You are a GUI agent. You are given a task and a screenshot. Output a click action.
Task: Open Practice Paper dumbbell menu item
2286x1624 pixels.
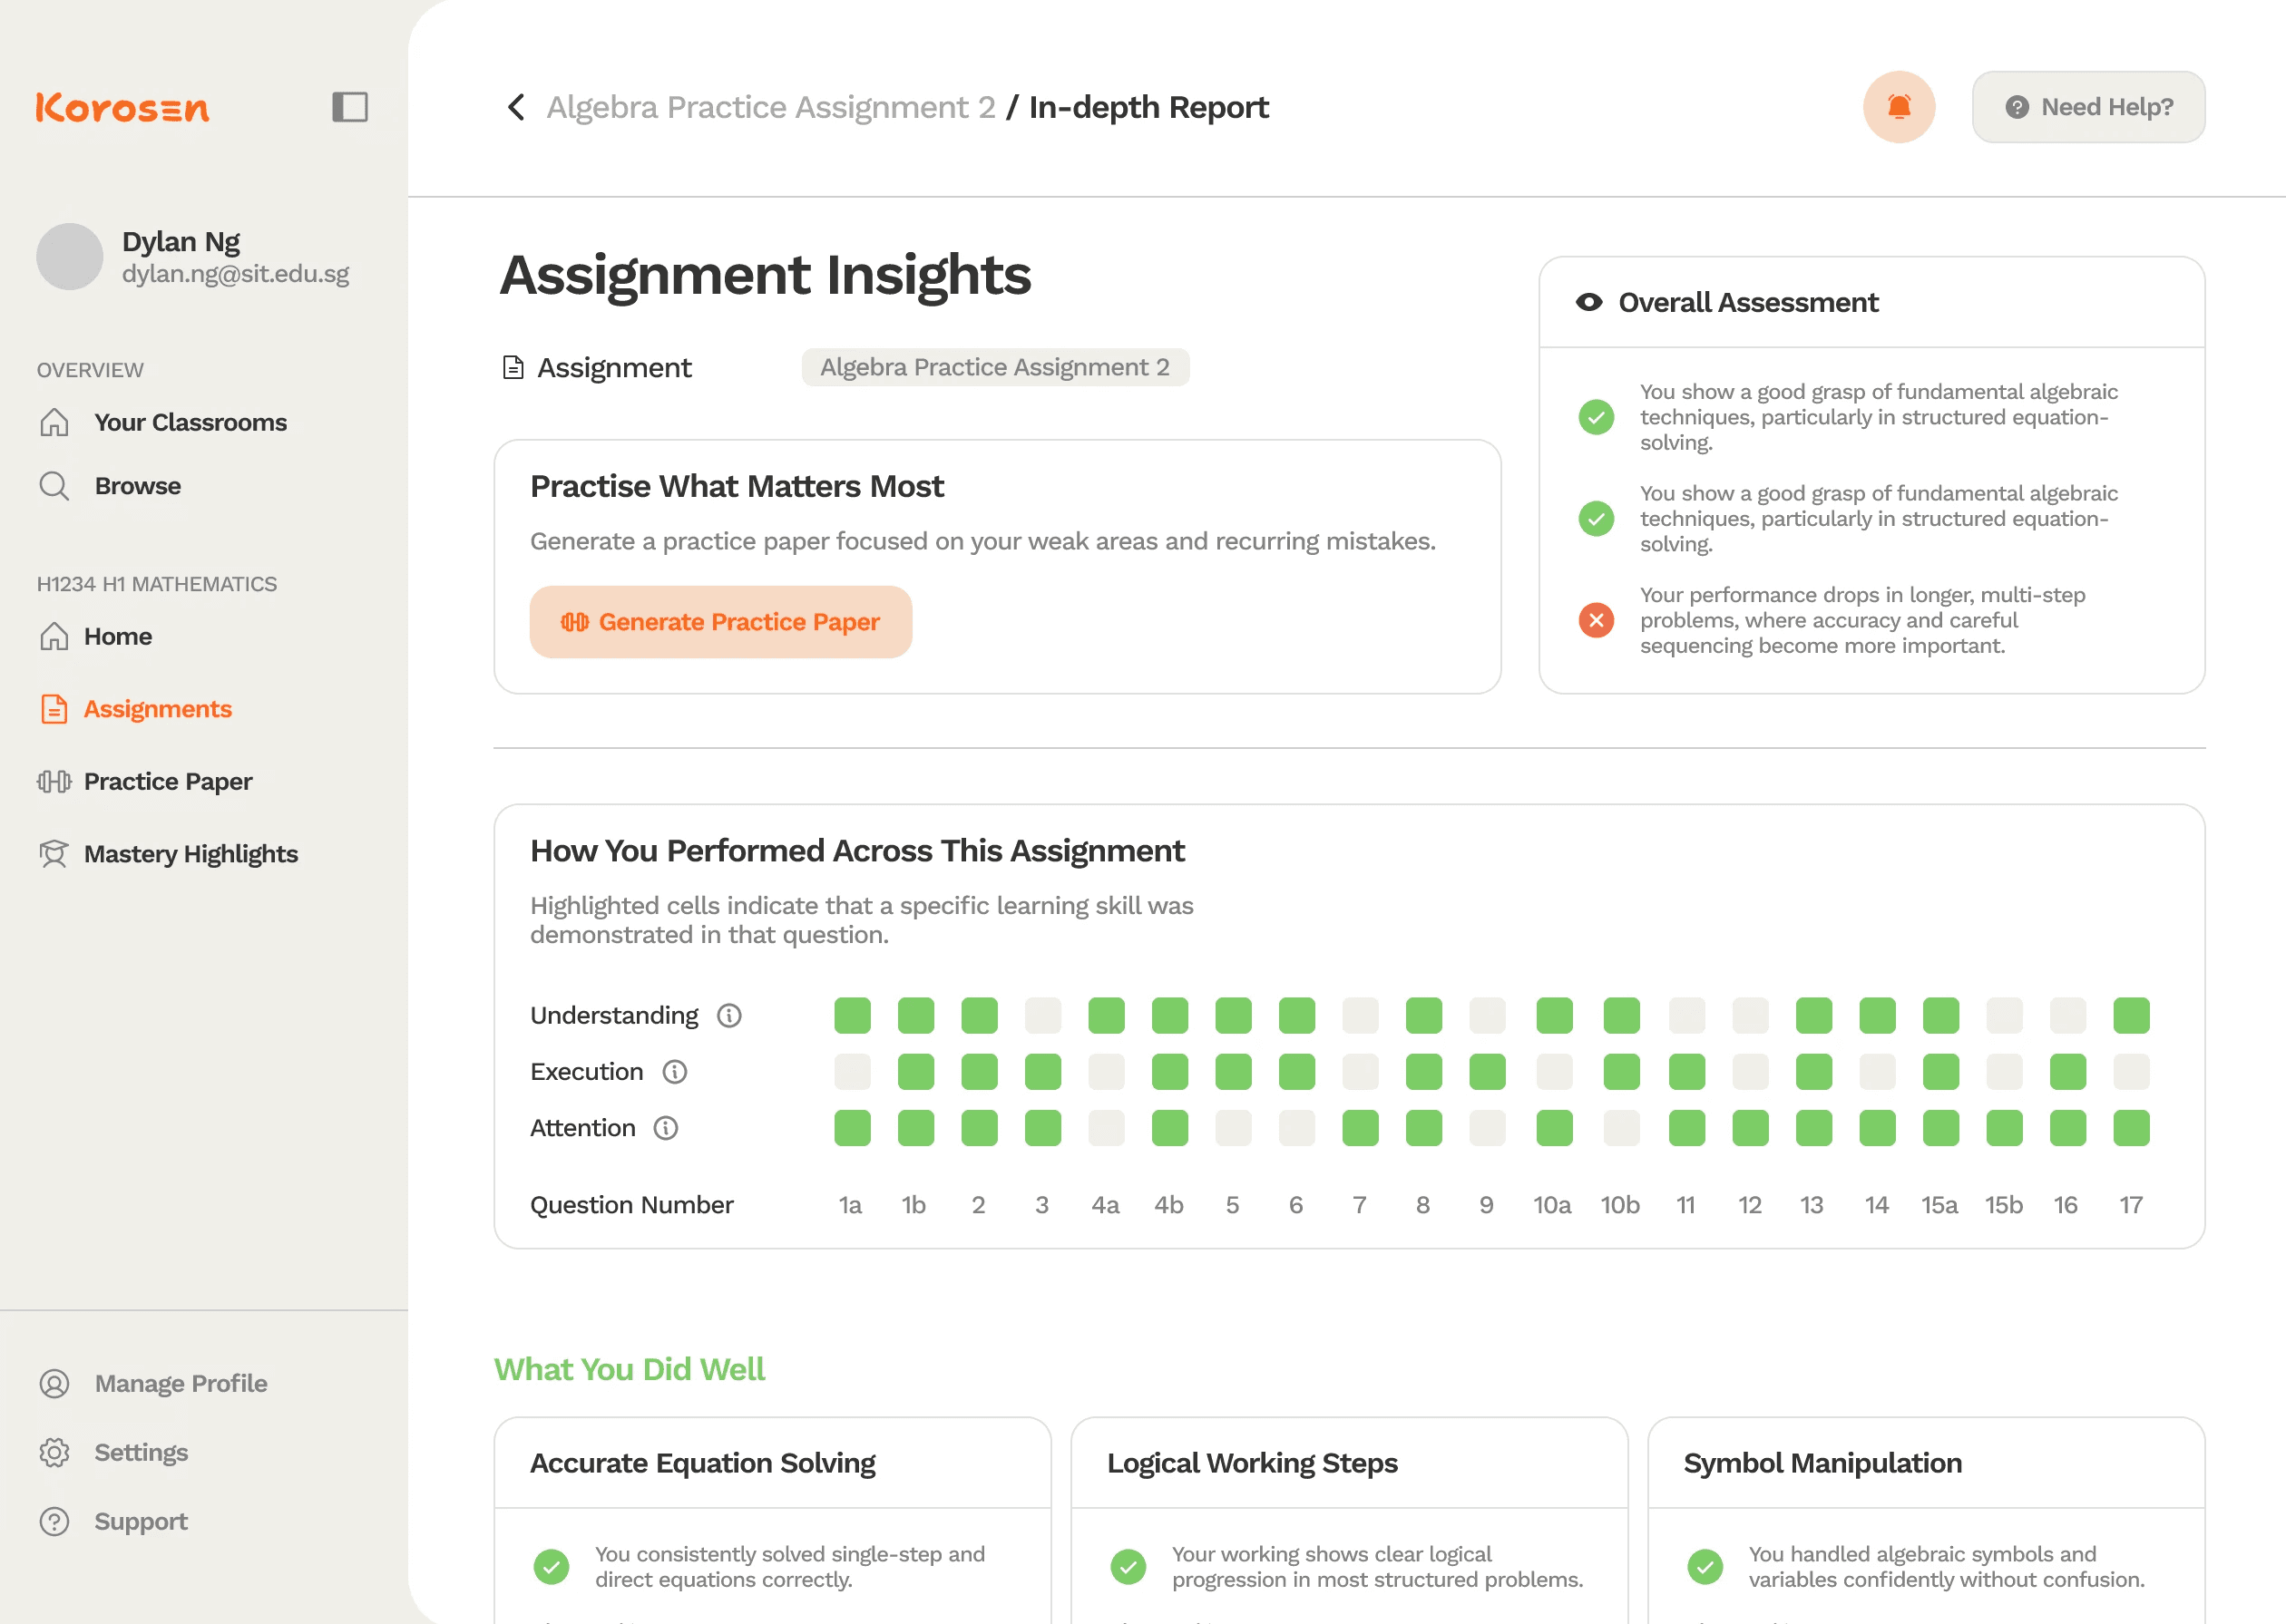pyautogui.click(x=167, y=781)
